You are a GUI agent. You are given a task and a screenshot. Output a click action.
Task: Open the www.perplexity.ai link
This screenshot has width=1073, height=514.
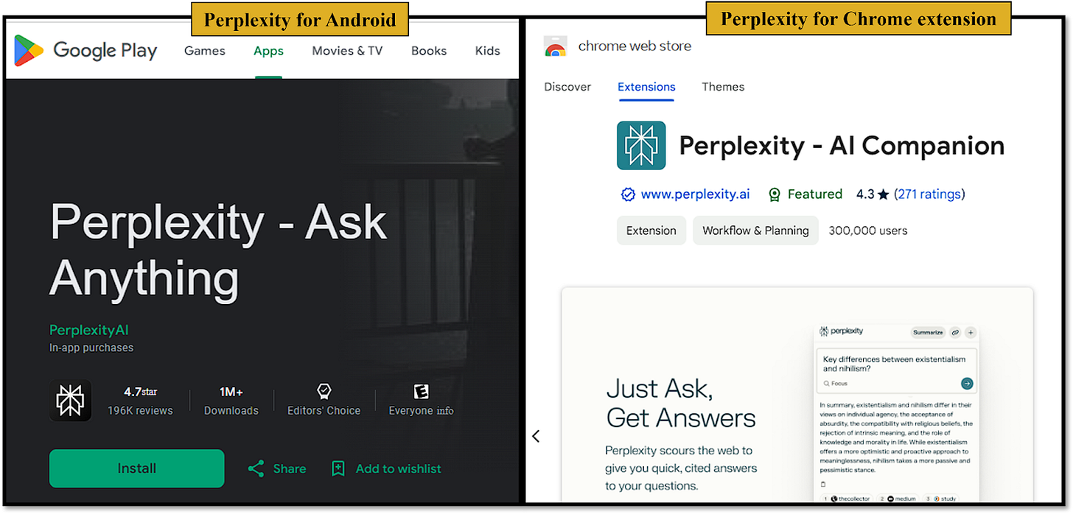click(x=695, y=194)
